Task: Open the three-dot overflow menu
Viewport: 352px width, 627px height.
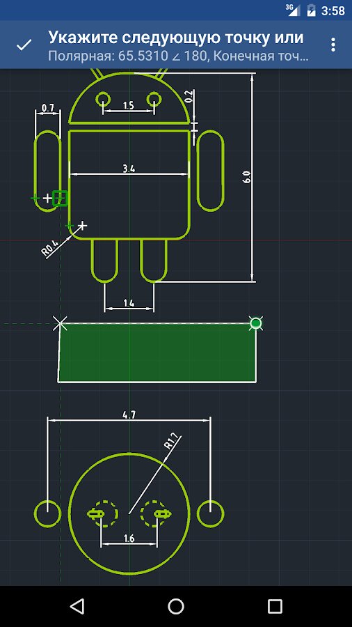Action: 333,45
